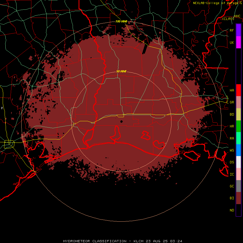
Task: Click the ND black legend swatch
Action: tap(238, 210)
